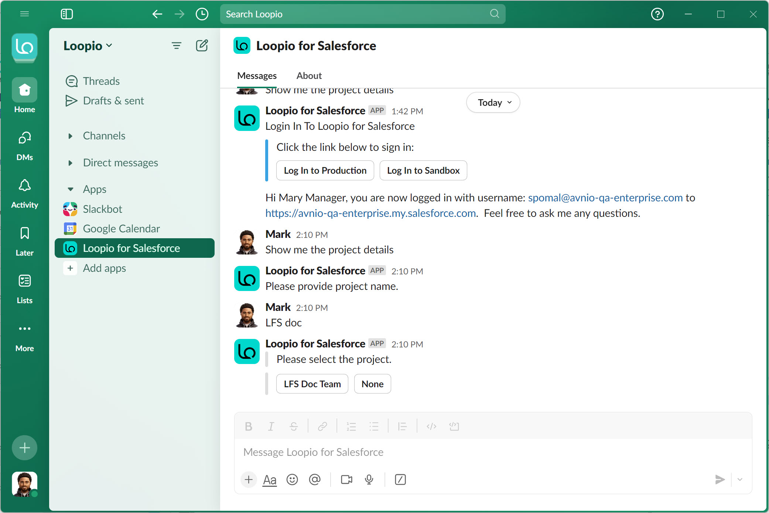Click the search magnifier icon
769x513 pixels.
[x=495, y=14]
